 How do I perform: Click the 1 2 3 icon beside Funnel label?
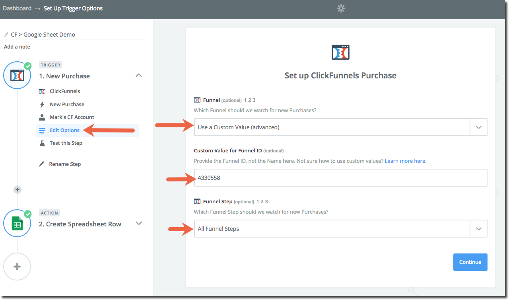coord(250,100)
